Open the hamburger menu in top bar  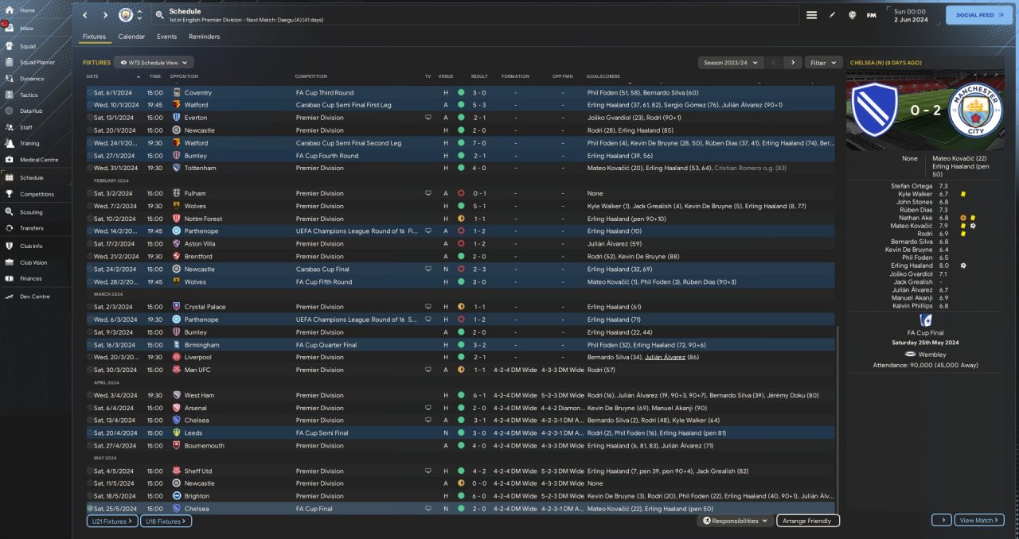coord(811,15)
